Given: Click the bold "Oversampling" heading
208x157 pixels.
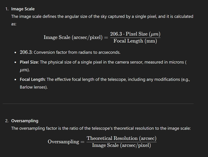Looking at the screenshot, I should (25, 121).
